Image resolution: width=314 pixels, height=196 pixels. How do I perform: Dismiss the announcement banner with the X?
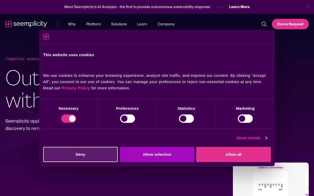307,7
